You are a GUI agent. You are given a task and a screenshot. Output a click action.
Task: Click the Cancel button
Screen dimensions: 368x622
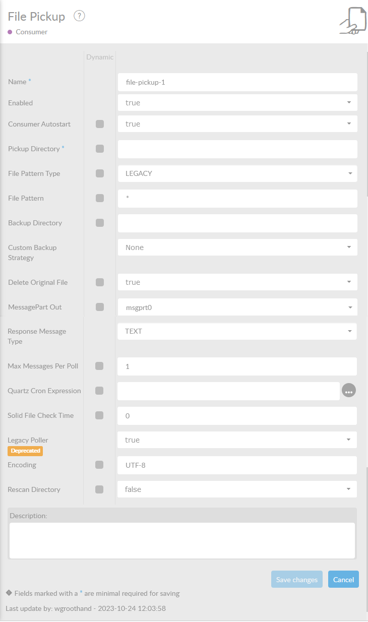pyautogui.click(x=343, y=580)
